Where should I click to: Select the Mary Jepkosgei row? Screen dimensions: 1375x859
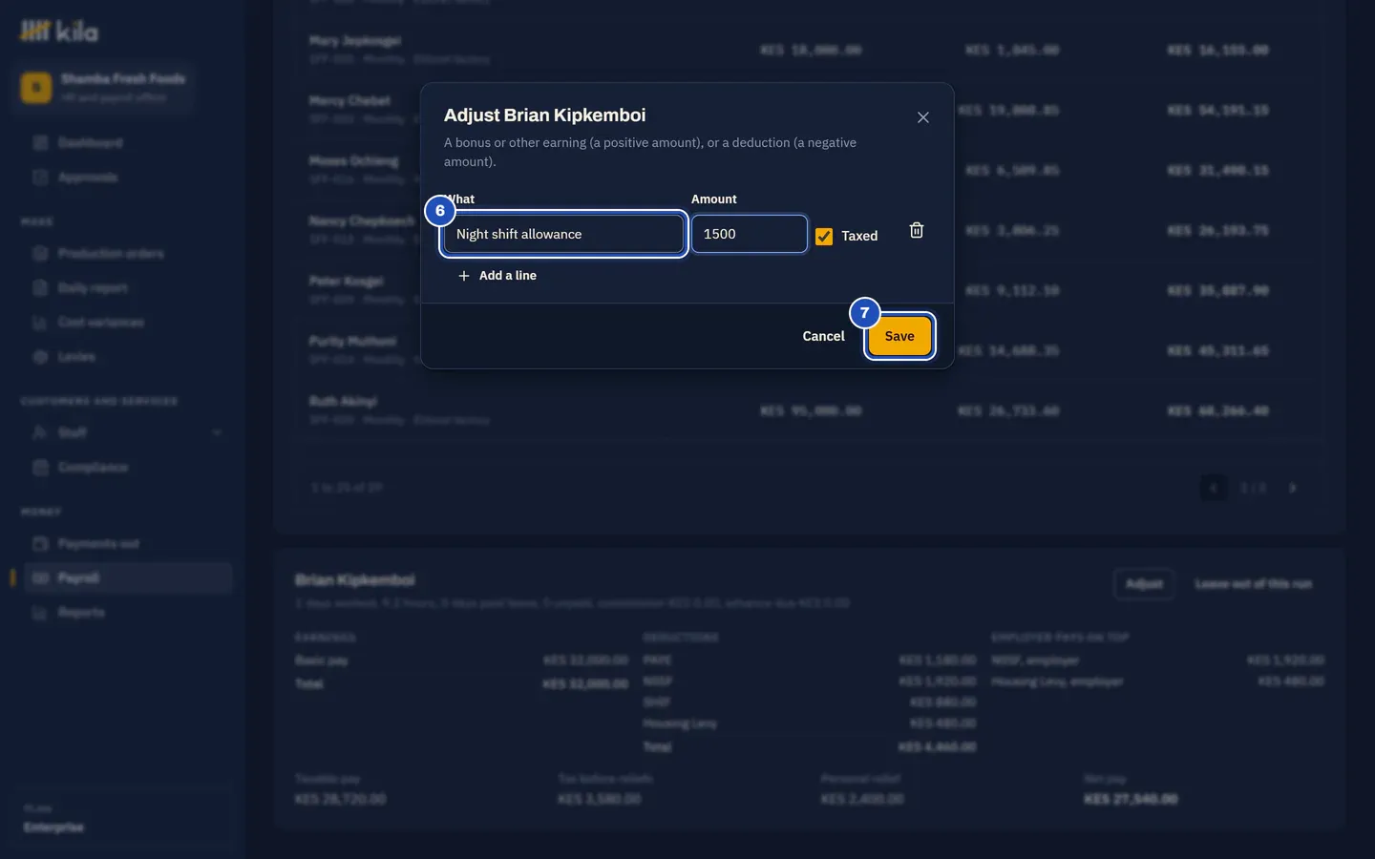(810, 50)
